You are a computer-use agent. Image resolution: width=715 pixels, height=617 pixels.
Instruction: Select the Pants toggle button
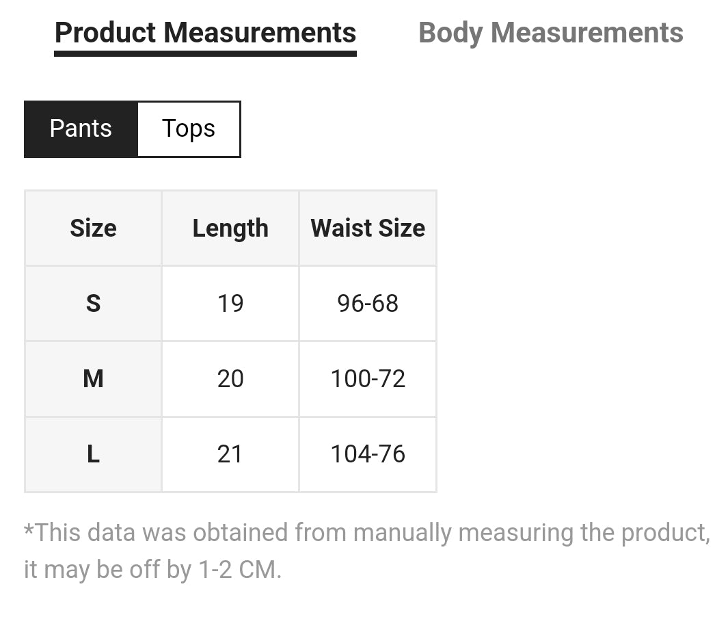click(x=81, y=129)
